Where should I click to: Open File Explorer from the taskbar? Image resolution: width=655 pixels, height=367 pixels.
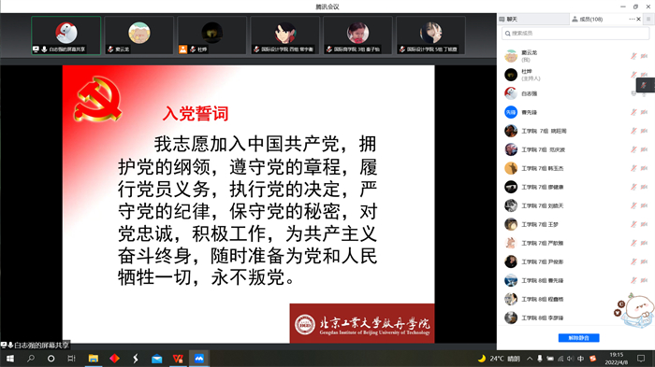[x=94, y=359]
